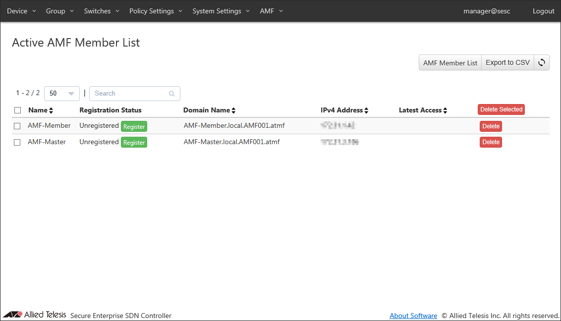Sort by IPv4 Address using its sort arrows
This screenshot has height=321, width=561.
click(366, 110)
